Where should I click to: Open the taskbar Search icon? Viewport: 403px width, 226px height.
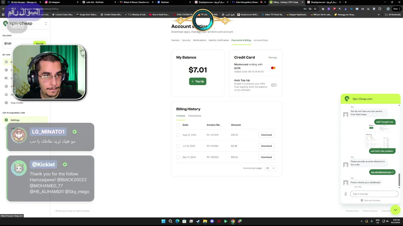(x=170, y=221)
